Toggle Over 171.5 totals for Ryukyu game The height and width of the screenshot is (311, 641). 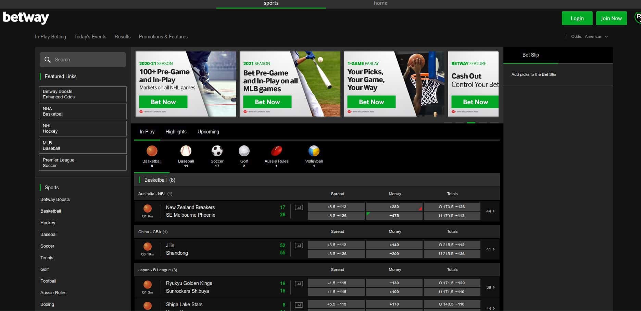click(452, 283)
